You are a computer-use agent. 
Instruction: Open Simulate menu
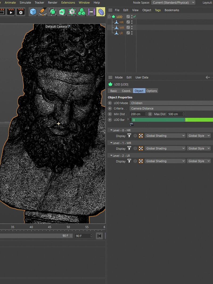tap(25, 3)
